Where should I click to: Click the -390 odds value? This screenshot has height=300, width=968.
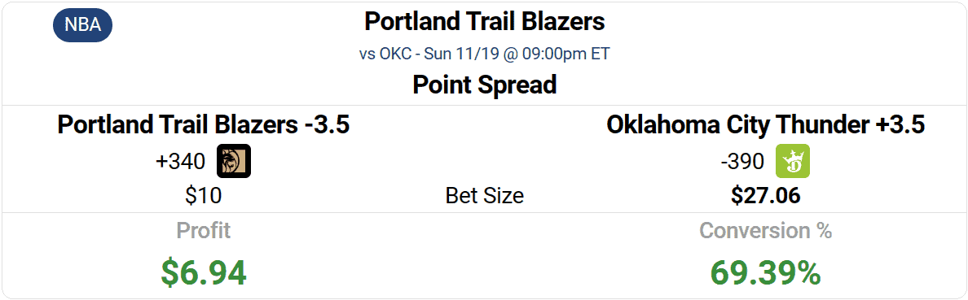pyautogui.click(x=742, y=162)
